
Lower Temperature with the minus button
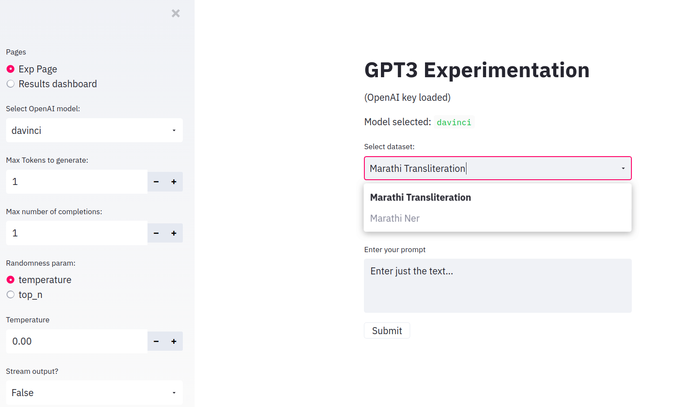pos(156,341)
